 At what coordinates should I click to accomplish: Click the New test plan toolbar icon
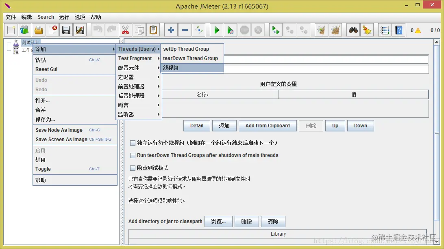(11, 30)
